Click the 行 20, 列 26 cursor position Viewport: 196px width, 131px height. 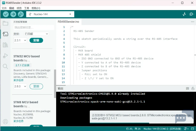coord(133,129)
